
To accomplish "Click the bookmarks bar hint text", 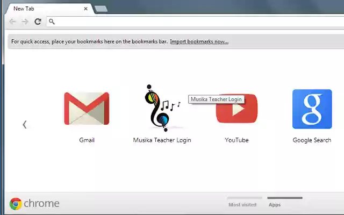I will coord(89,41).
